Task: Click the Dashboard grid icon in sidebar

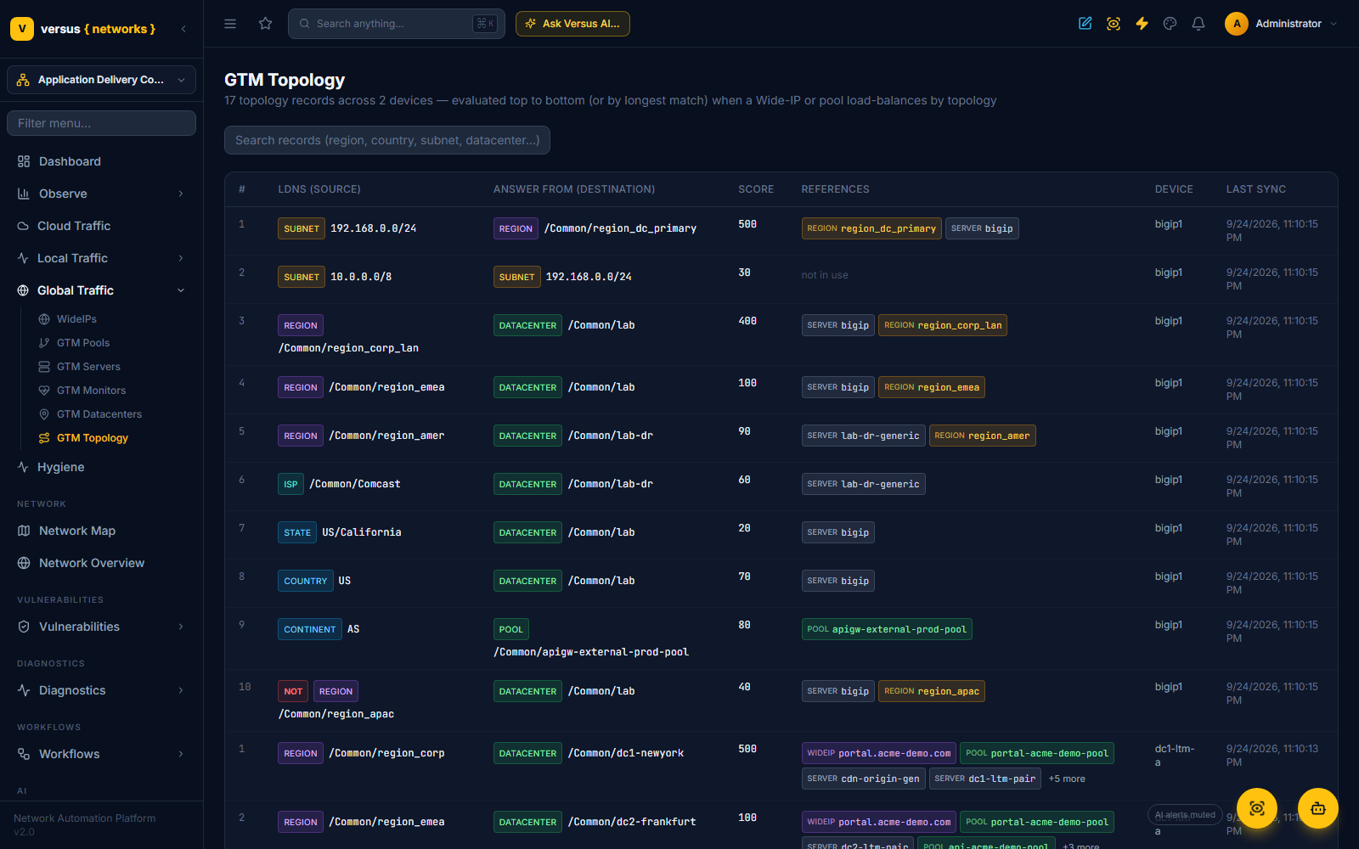Action: click(24, 161)
